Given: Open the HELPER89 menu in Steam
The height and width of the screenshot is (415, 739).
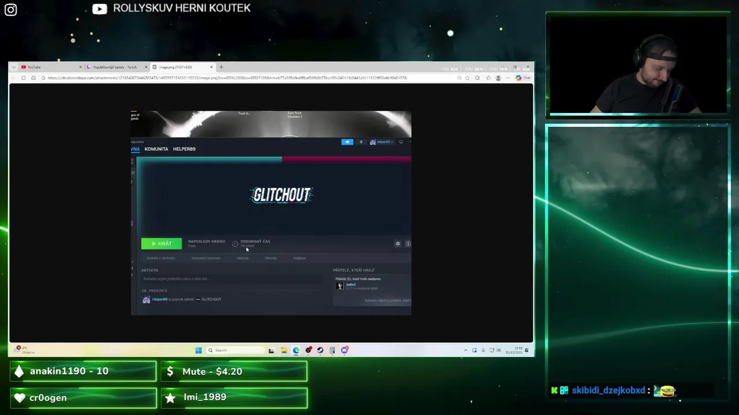Looking at the screenshot, I should (x=184, y=149).
